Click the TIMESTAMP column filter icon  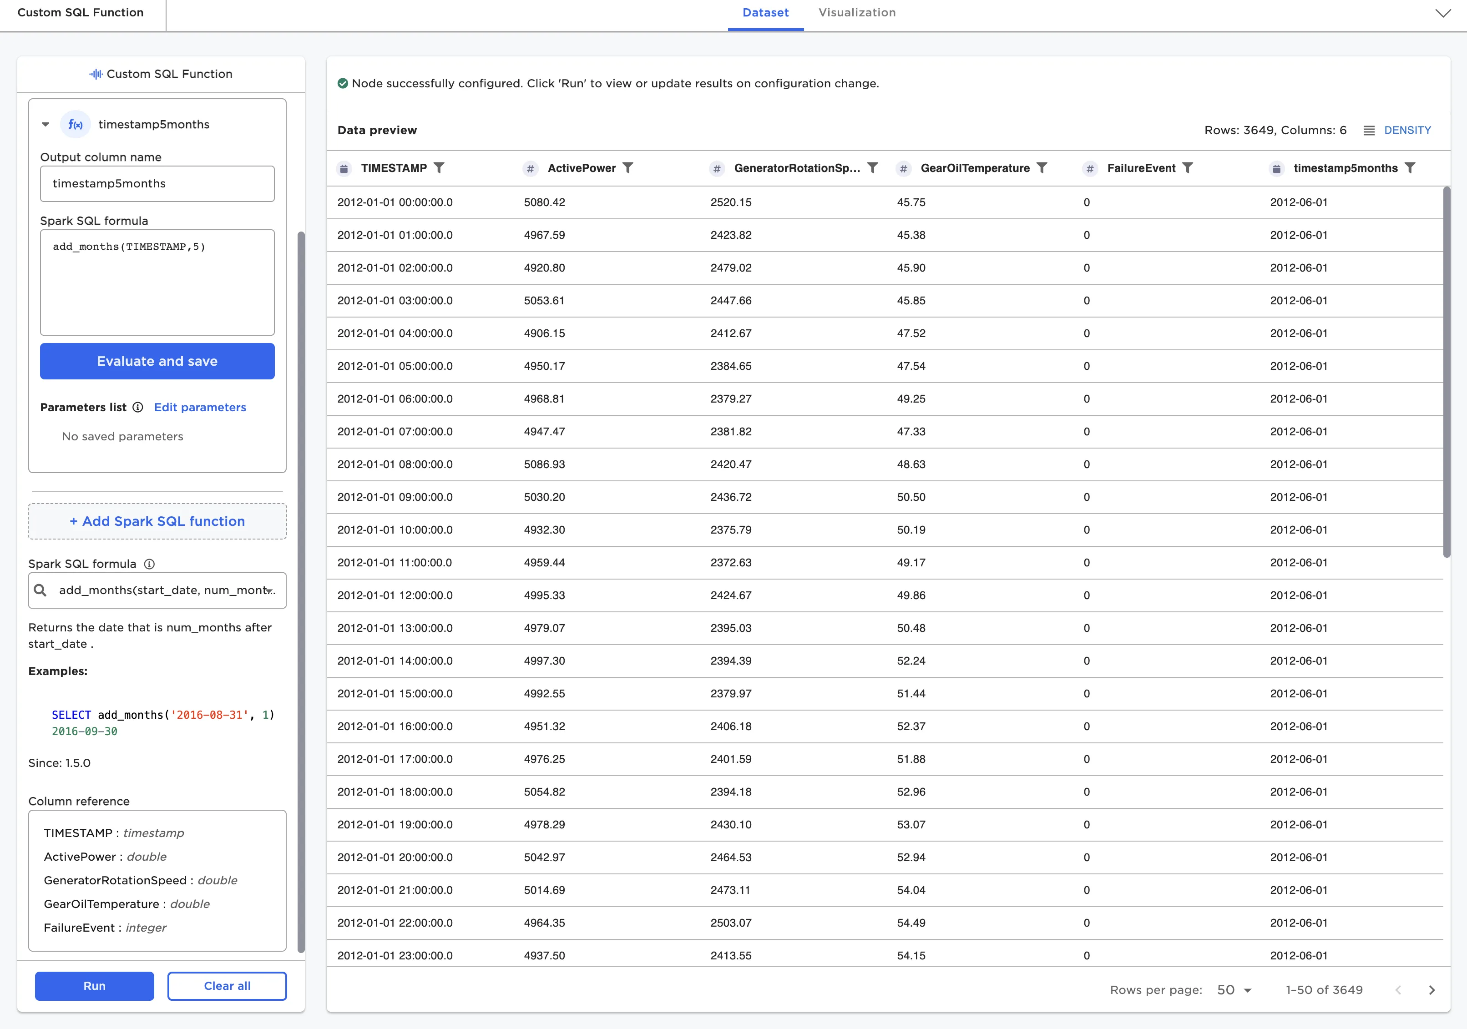point(439,168)
